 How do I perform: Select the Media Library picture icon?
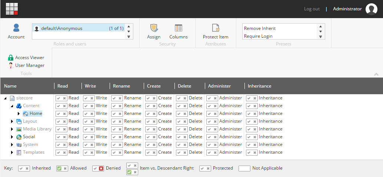[19, 129]
